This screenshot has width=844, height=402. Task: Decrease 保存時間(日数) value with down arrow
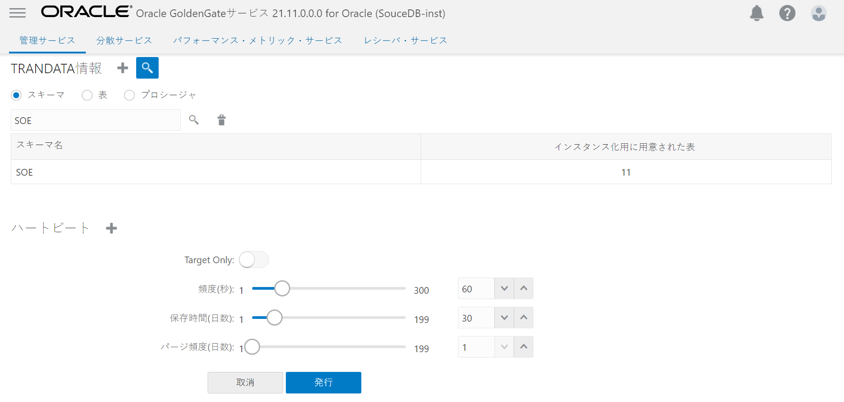[x=504, y=318]
